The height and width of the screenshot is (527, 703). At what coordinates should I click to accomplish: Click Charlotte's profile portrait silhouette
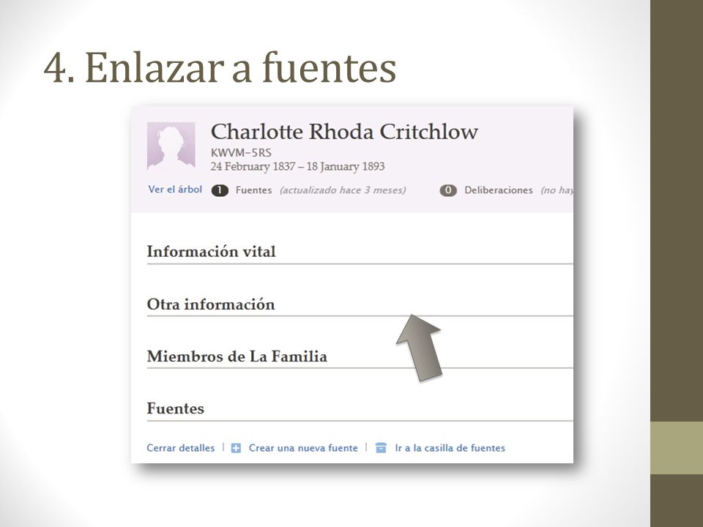(x=171, y=146)
